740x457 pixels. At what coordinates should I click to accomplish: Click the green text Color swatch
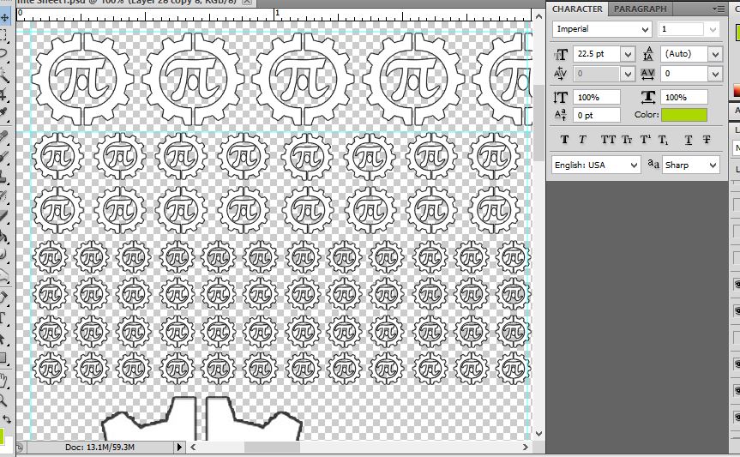683,115
